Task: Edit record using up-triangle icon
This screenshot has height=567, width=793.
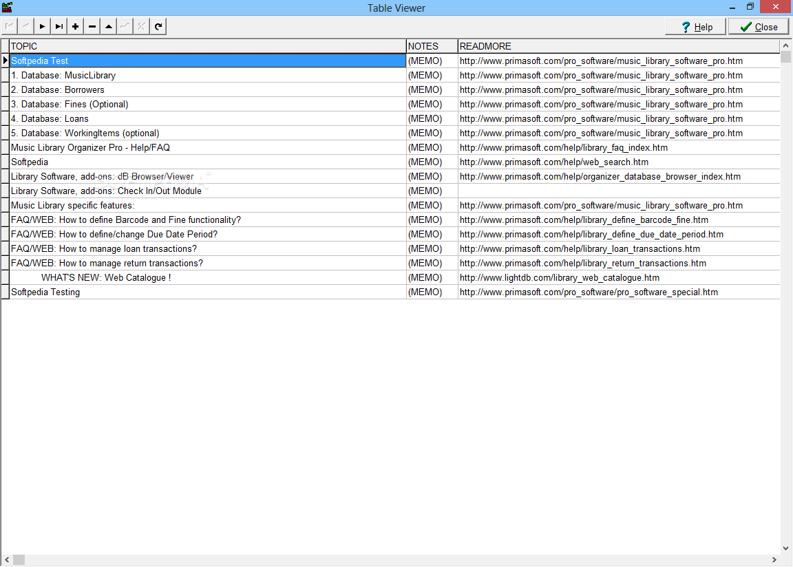Action: pyautogui.click(x=109, y=26)
